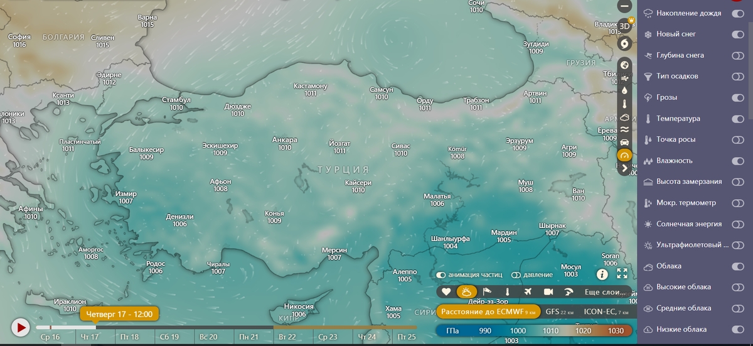Select the waves layer icon
The height and width of the screenshot is (346, 753).
624,129
